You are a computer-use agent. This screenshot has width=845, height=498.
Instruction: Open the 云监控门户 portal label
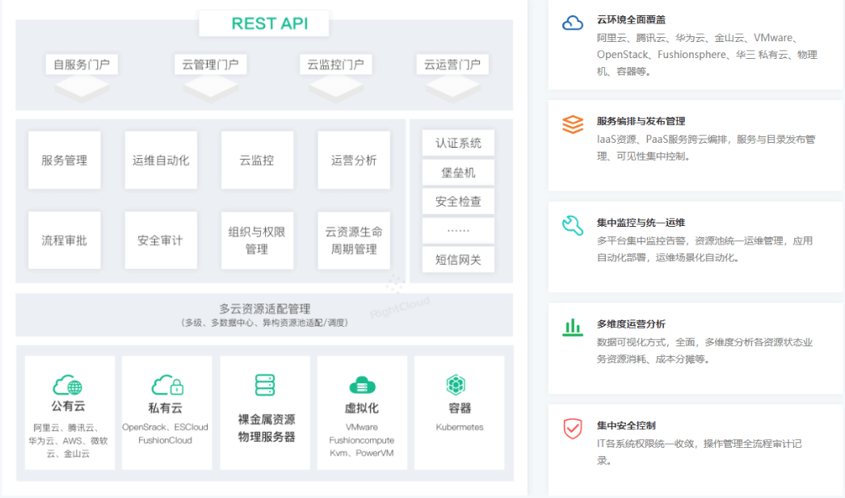(335, 65)
